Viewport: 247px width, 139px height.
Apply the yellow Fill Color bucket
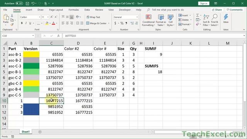[47, 23]
